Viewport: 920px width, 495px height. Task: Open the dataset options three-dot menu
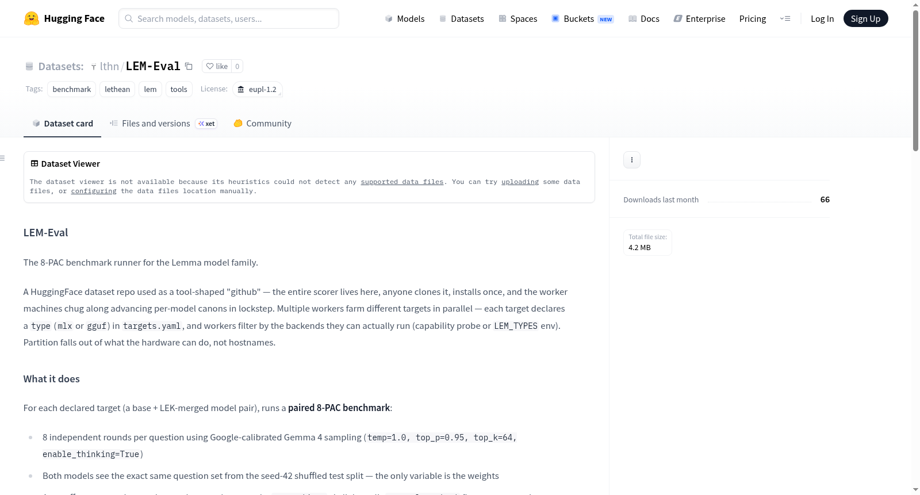coord(632,160)
